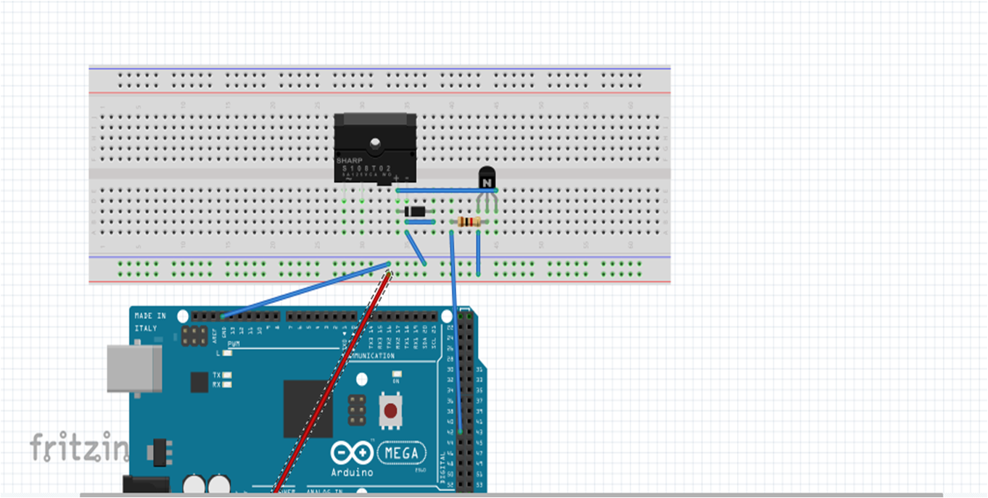Click the TX LED on the Arduino
This screenshot has width=988, height=498.
coord(227,375)
